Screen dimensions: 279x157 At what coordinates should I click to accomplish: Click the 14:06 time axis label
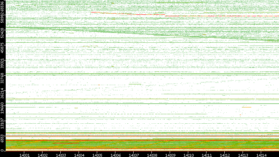pyautogui.click(x=115, y=155)
